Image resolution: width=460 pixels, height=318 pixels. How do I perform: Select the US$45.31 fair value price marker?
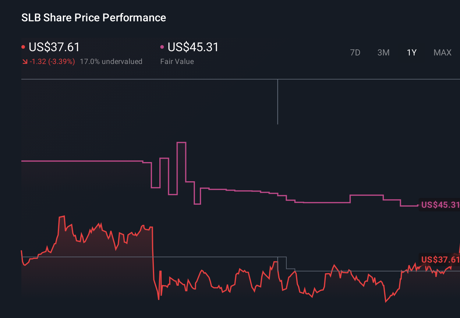(440, 205)
